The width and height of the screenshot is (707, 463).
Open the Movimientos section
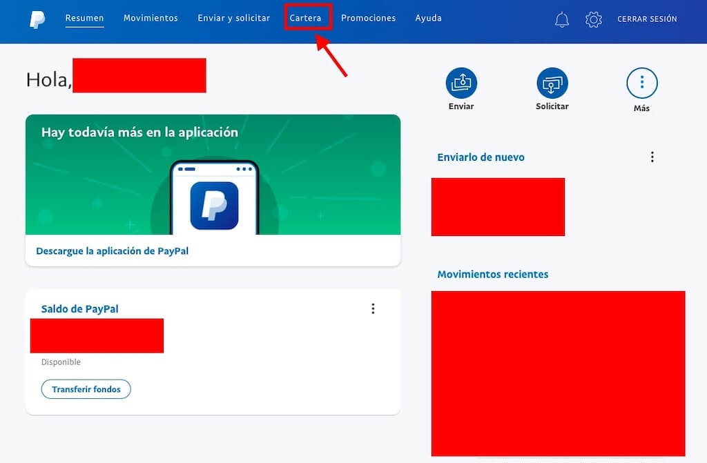[151, 18]
